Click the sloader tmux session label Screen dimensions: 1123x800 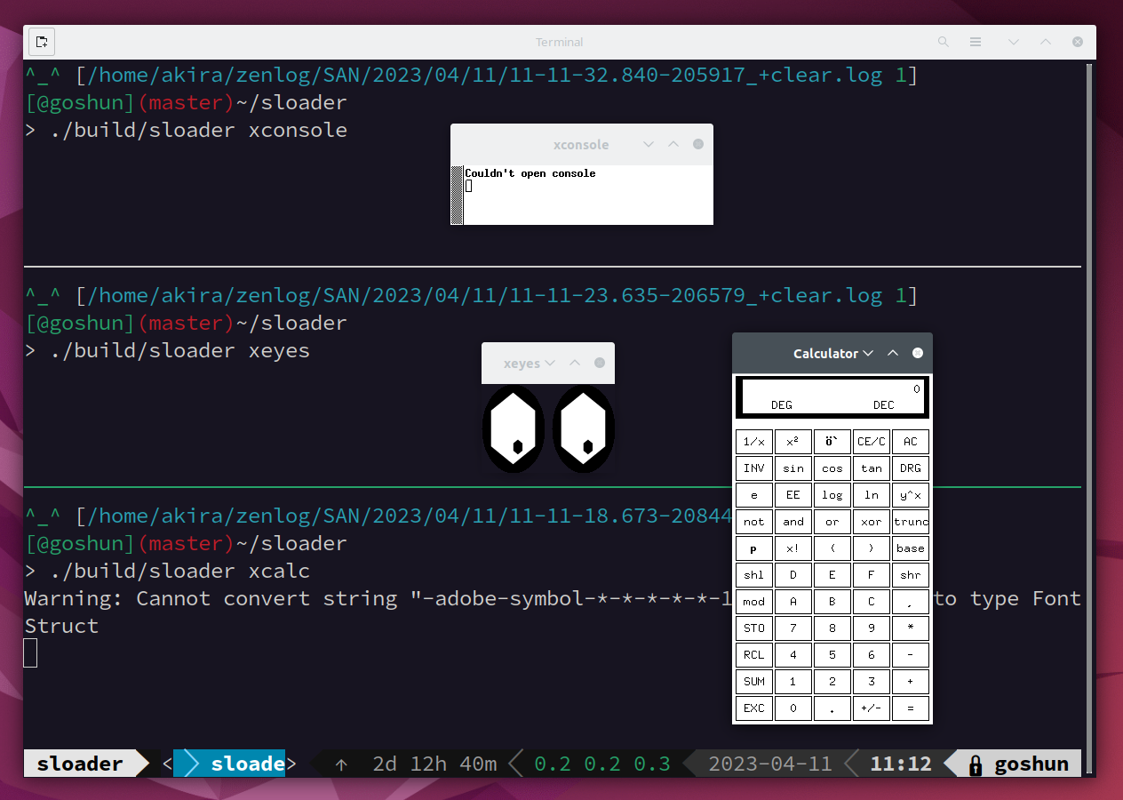click(x=80, y=764)
